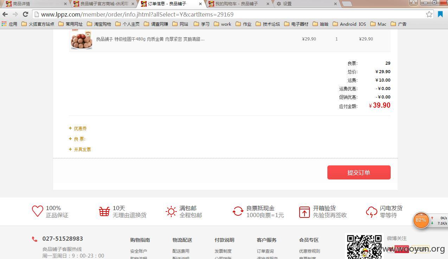Open the 应用 apps shortcut

coord(9,24)
